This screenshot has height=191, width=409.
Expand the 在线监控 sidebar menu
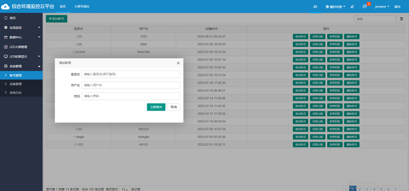21,28
